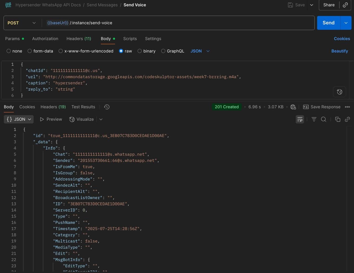Screen dimensions: 354x273
Task: Search within the response body
Action: click(324, 119)
